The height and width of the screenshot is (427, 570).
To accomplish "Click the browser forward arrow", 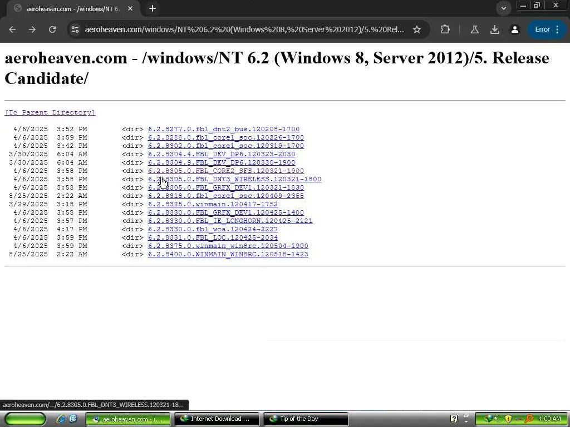I will coord(32,29).
